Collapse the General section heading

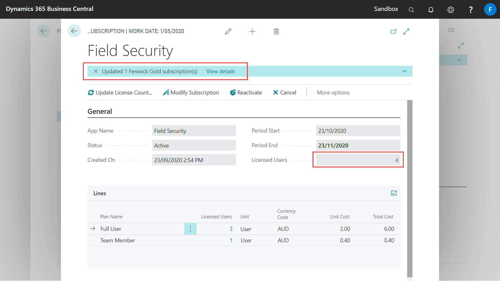point(100,111)
